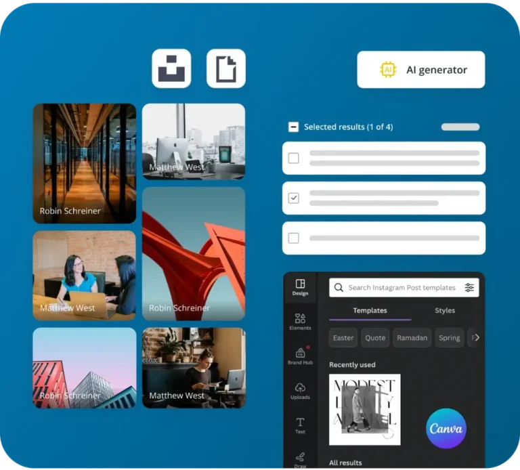Check the third result row checkbox
The width and height of the screenshot is (520, 470).
[293, 238]
